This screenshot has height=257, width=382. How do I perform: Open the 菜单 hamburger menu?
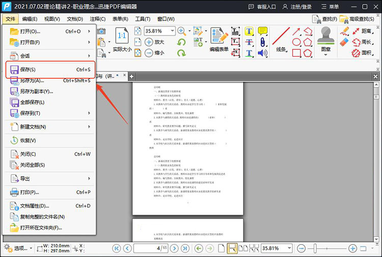click(x=330, y=7)
